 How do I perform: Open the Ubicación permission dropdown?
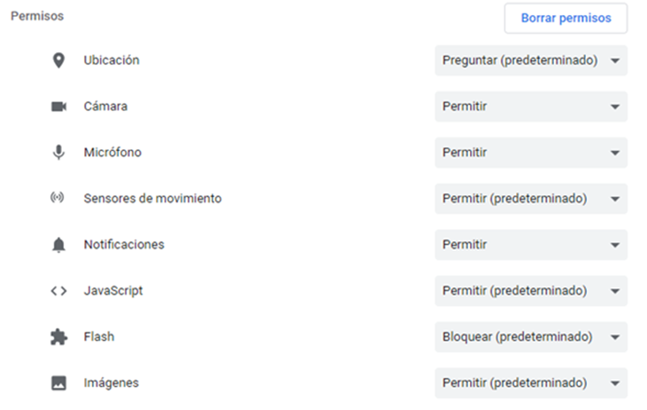click(530, 61)
